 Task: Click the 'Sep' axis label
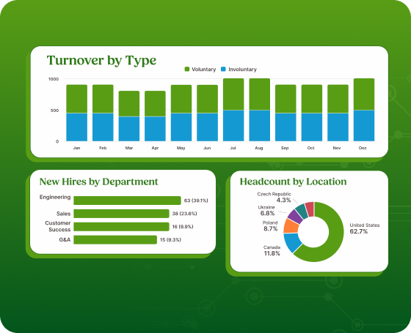[285, 148]
